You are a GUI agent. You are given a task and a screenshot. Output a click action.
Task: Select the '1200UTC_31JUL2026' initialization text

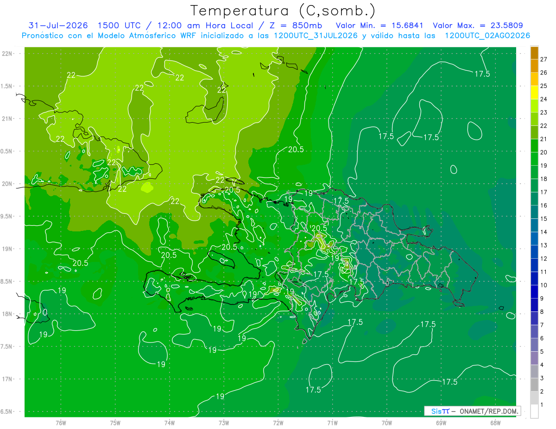[x=316, y=36]
